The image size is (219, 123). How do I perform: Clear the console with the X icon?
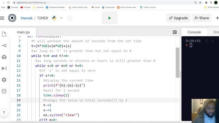212,41
